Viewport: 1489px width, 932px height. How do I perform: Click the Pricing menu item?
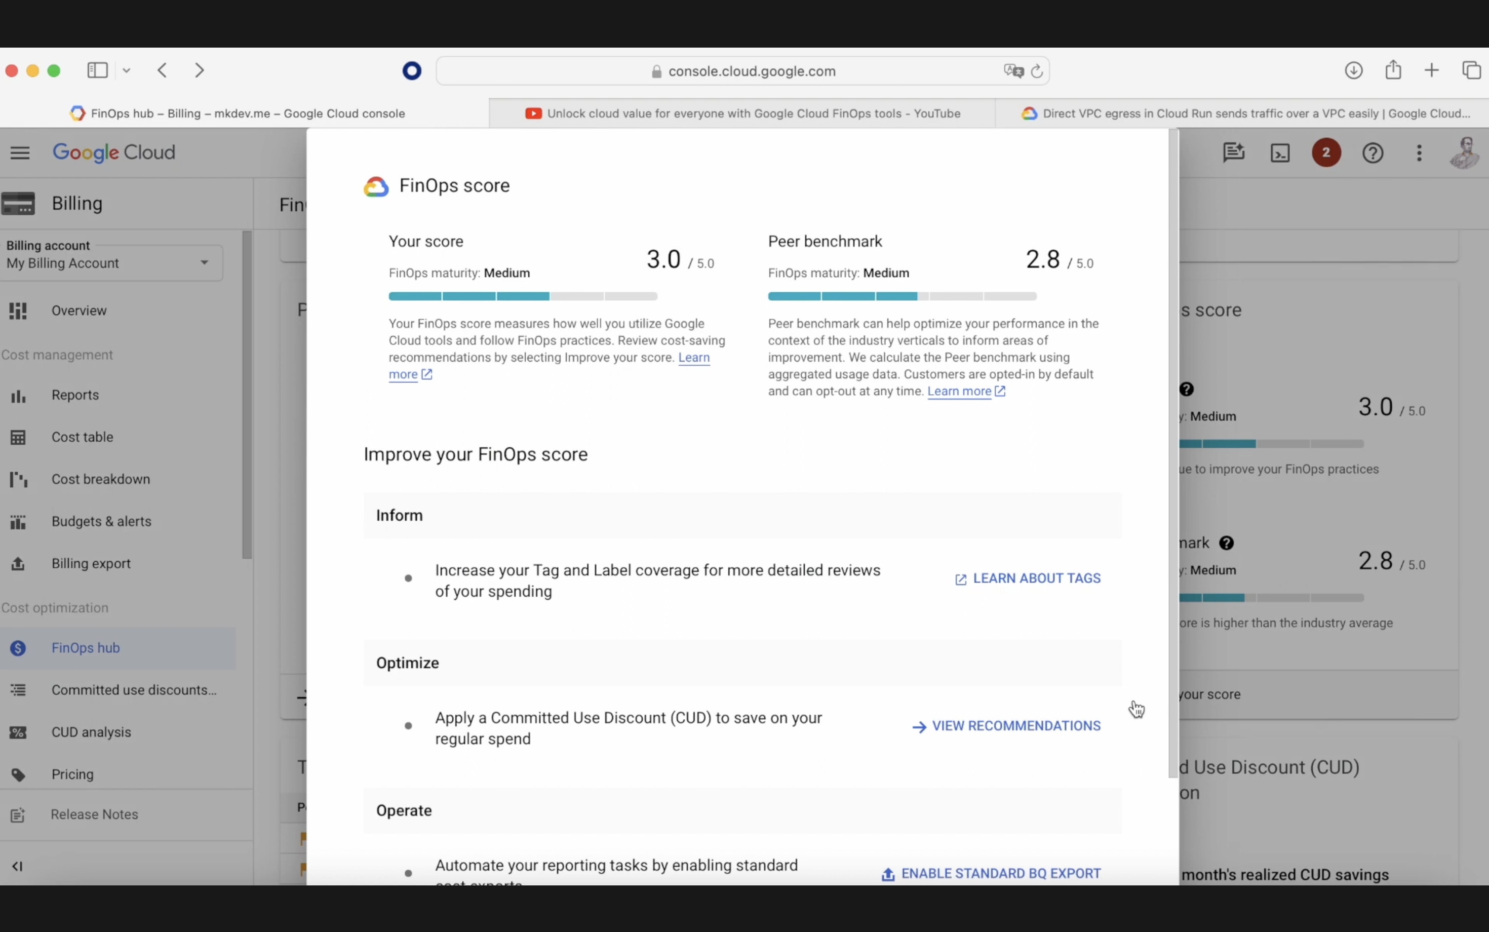72,773
